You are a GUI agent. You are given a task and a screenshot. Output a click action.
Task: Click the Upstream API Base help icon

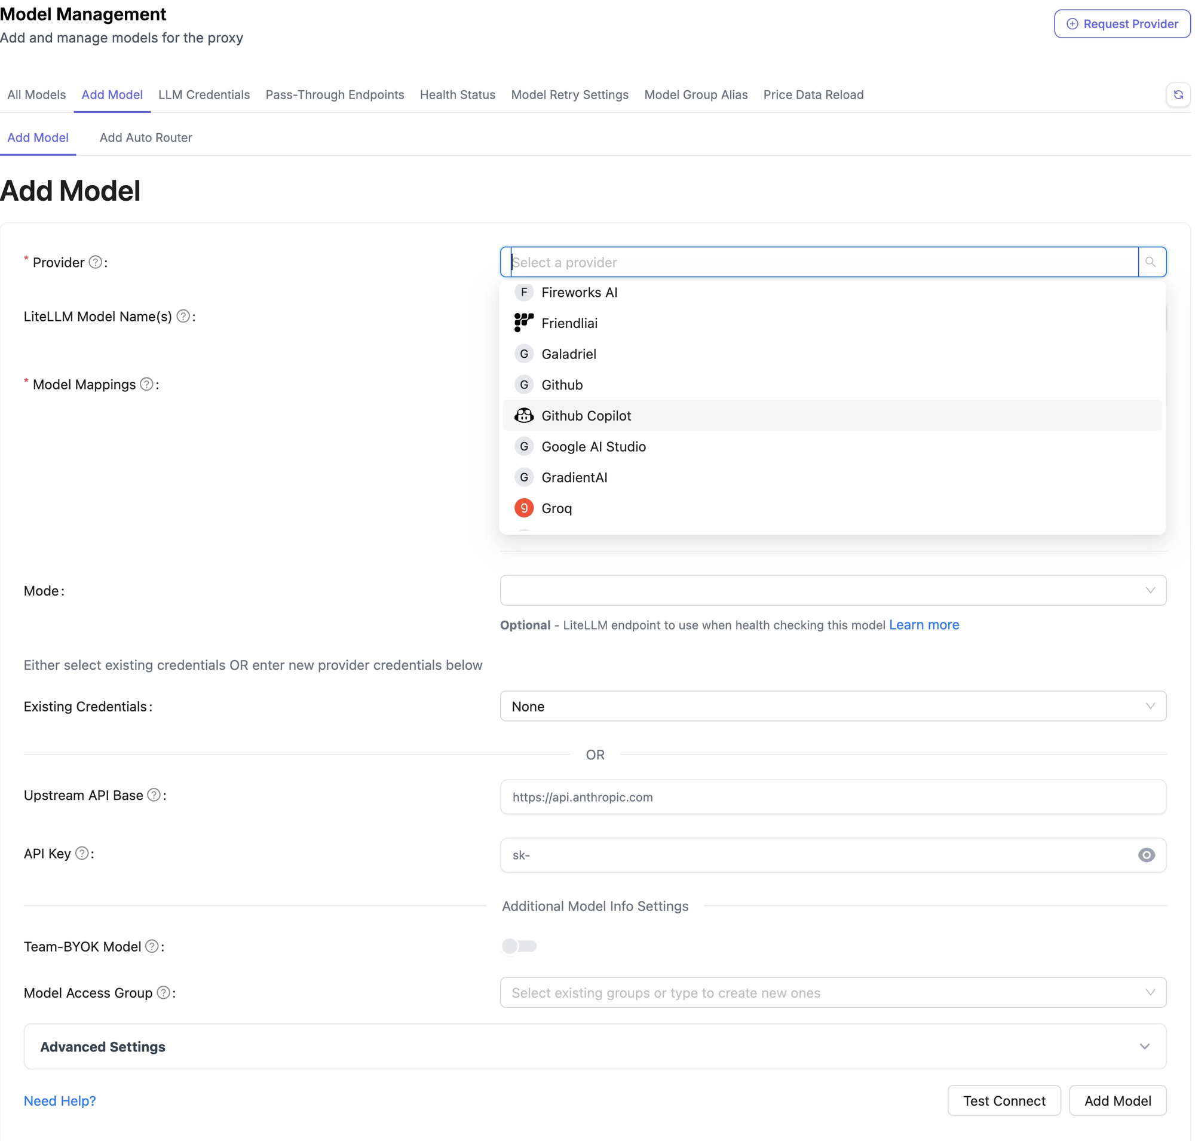coord(154,796)
